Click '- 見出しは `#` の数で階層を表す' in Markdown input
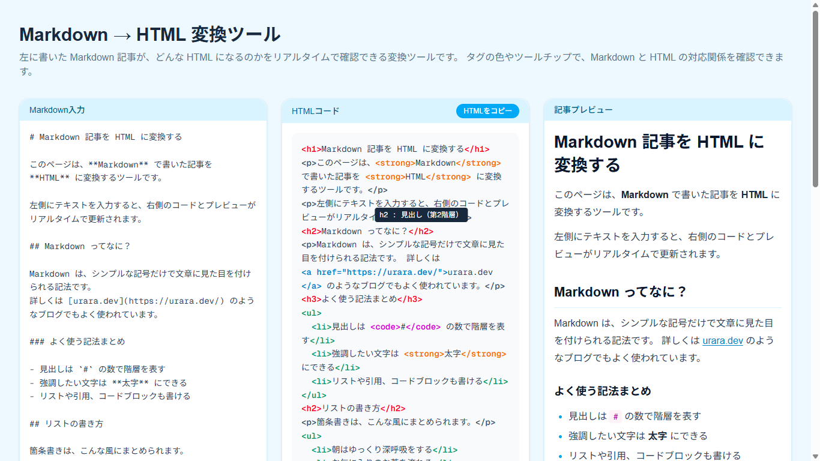This screenshot has height=461, width=820. tap(97, 369)
